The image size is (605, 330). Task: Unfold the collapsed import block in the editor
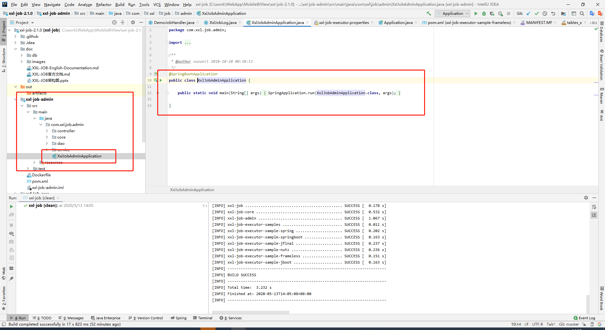coord(167,43)
